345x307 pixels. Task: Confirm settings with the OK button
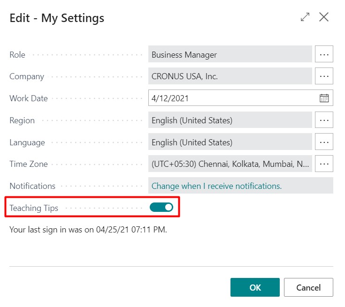click(255, 287)
